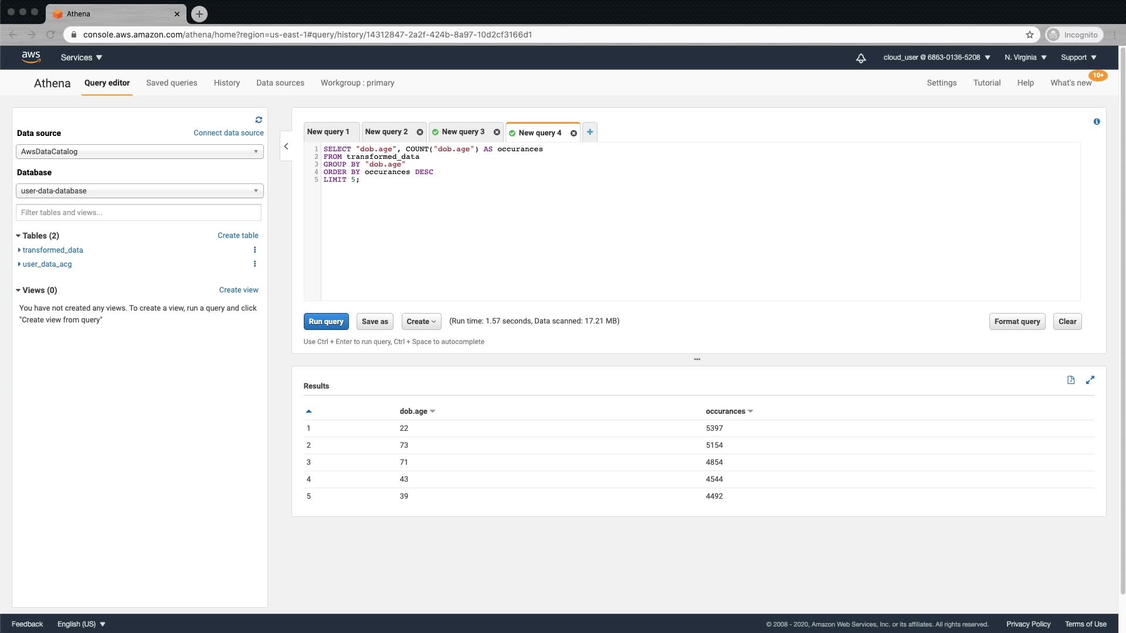Click the notifications bell icon
The image size is (1126, 633).
pyautogui.click(x=860, y=58)
